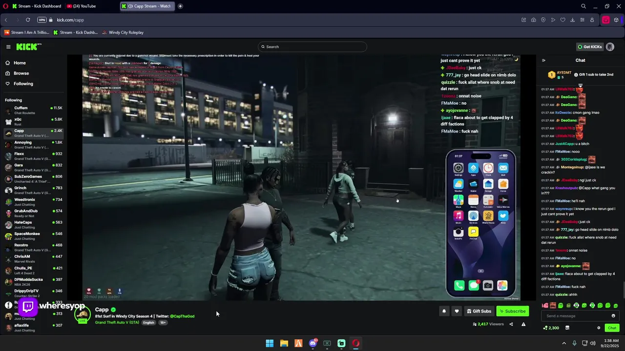Open the emoji picker in the chat input
The width and height of the screenshot is (625, 351).
coord(613,316)
